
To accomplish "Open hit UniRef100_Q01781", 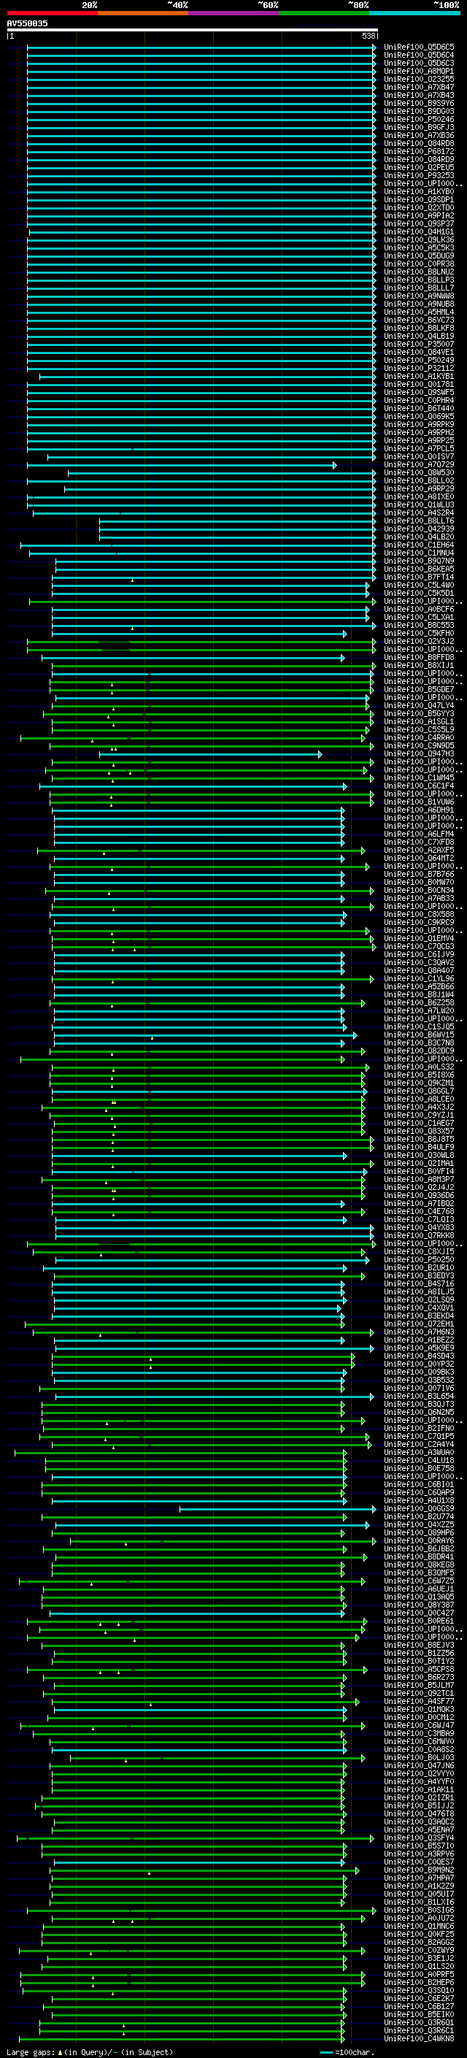I will coord(419,384).
